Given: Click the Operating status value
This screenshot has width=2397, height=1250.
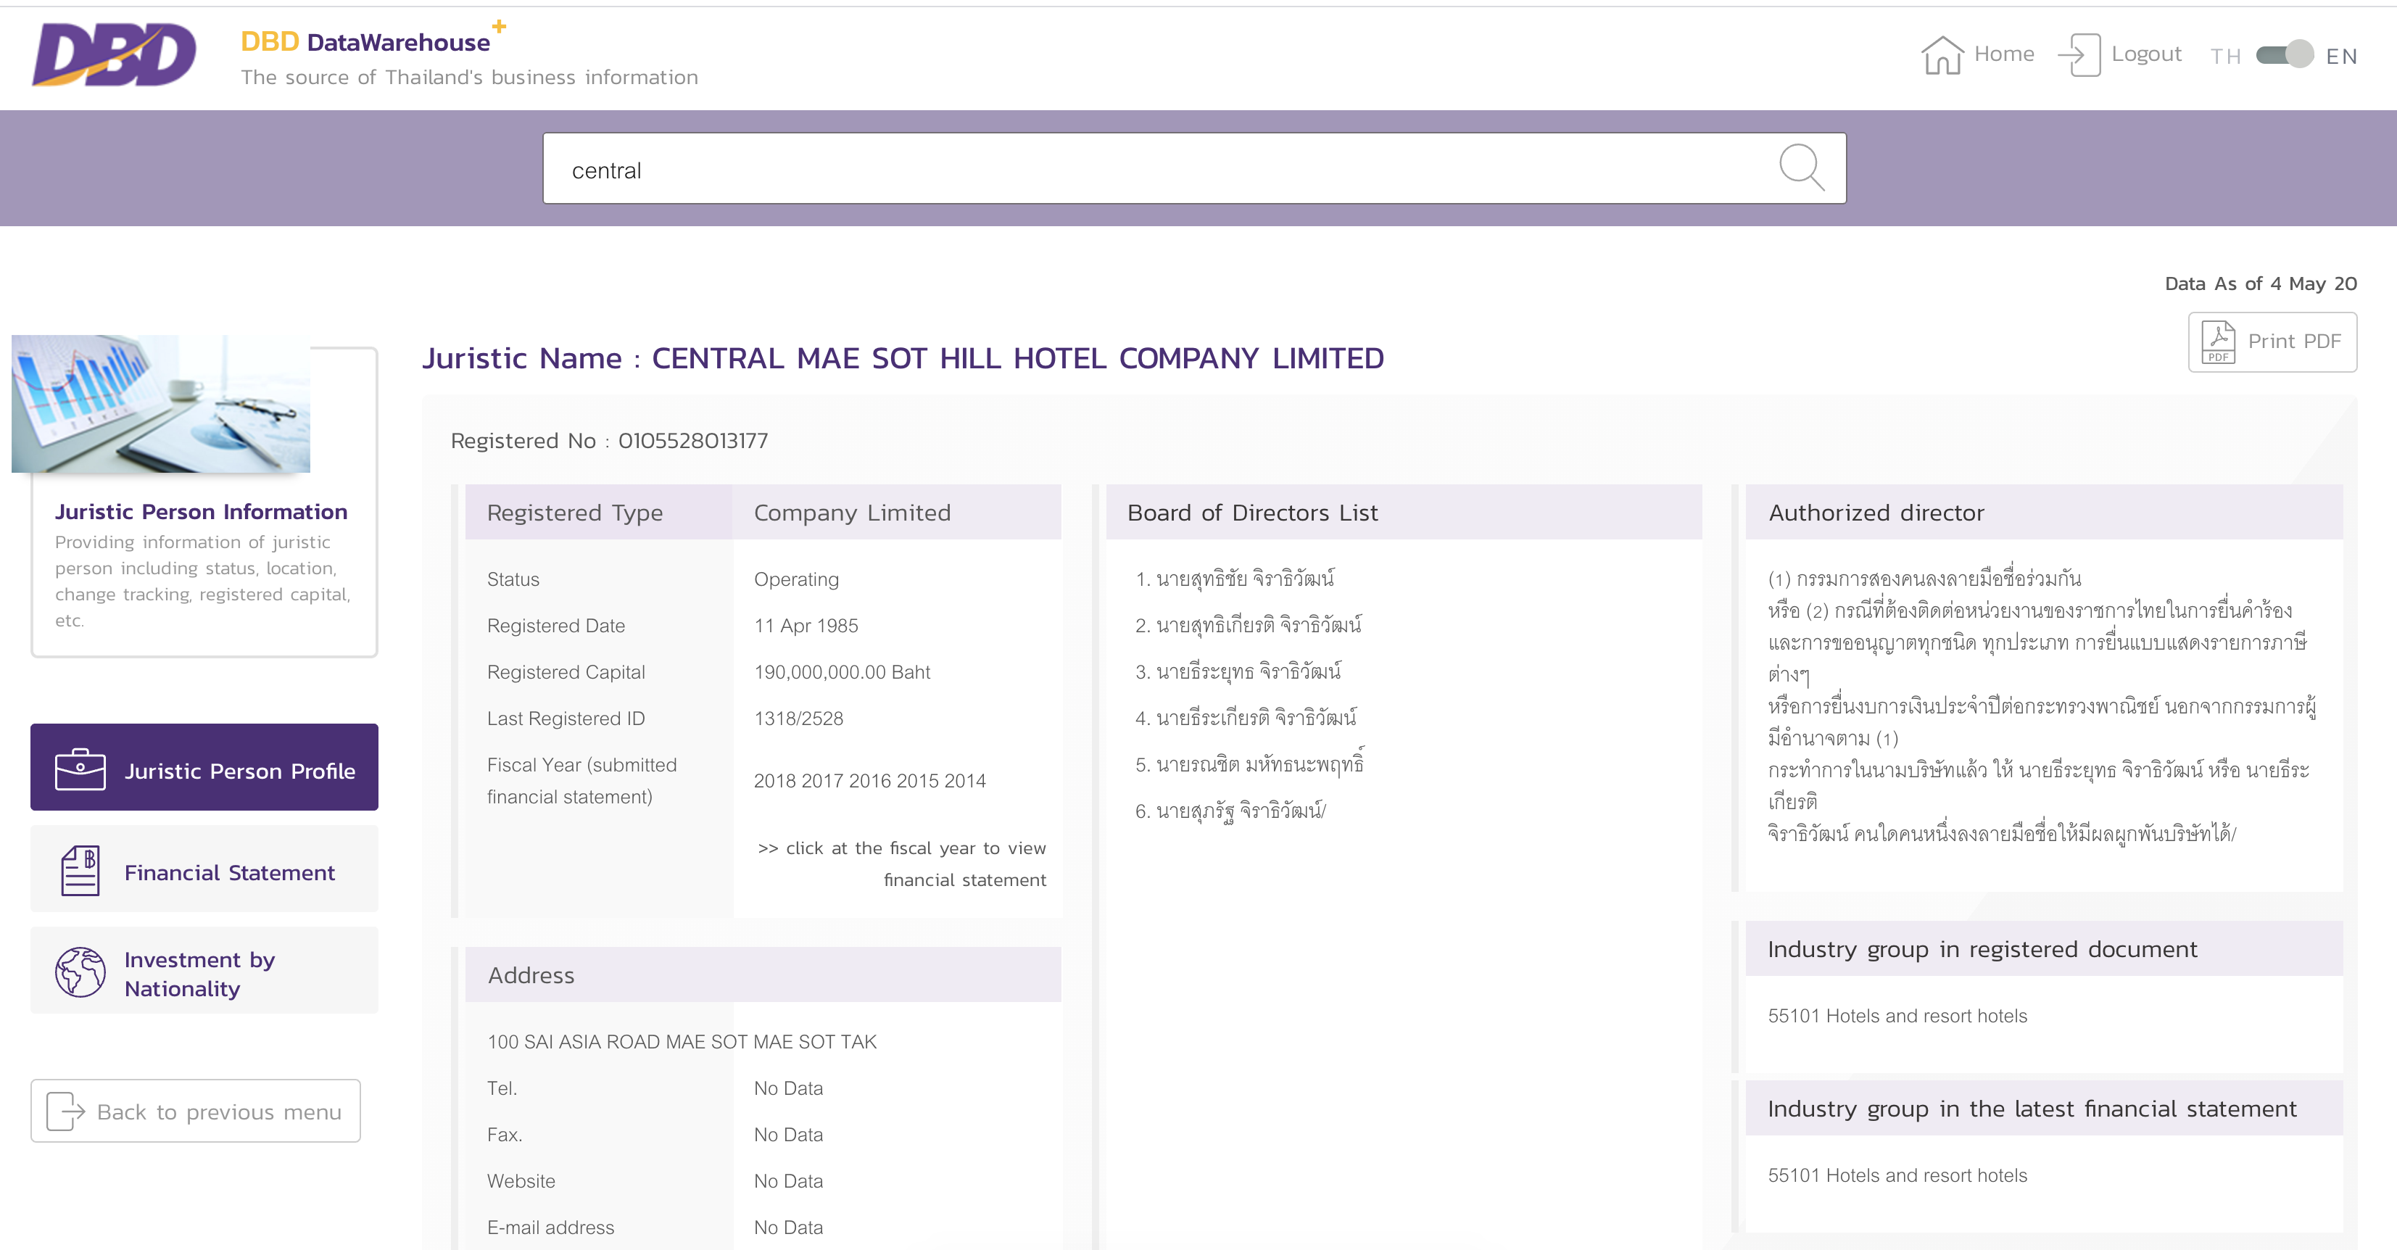Looking at the screenshot, I should pos(795,579).
